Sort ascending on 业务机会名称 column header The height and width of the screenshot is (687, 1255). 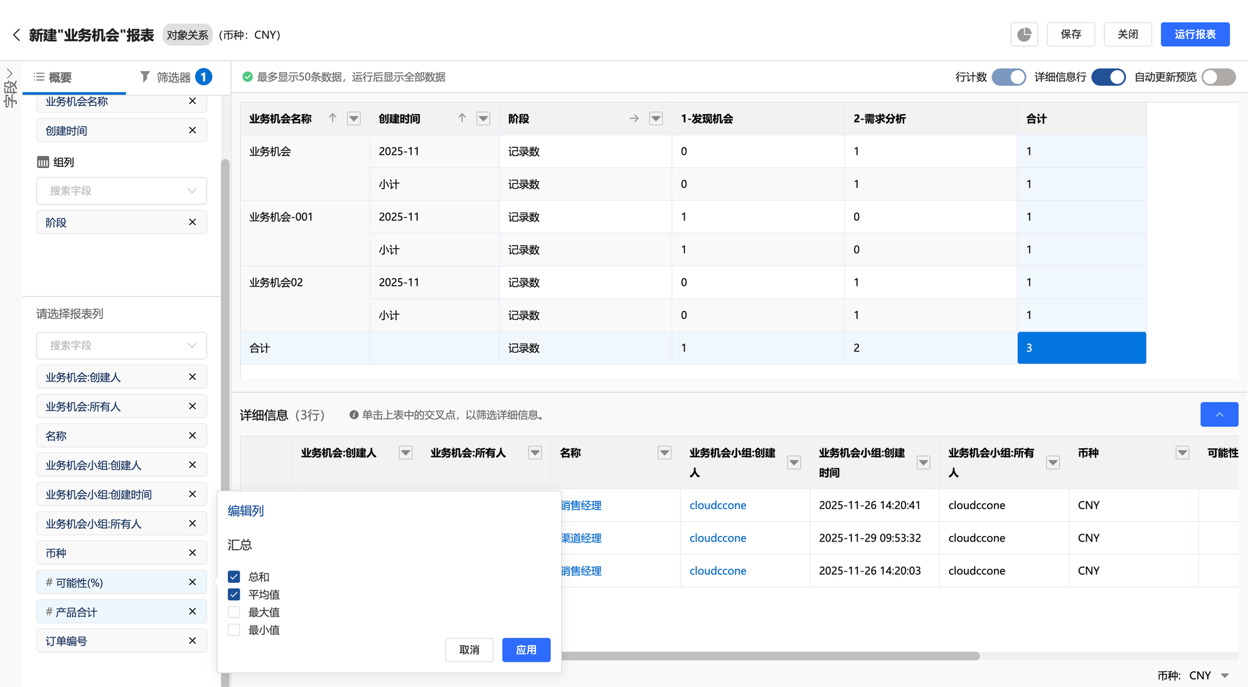pyautogui.click(x=333, y=118)
